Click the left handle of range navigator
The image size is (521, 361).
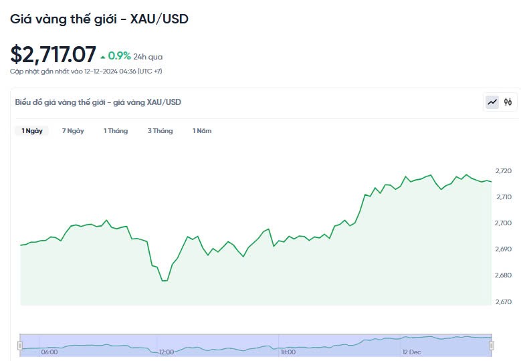point(20,345)
